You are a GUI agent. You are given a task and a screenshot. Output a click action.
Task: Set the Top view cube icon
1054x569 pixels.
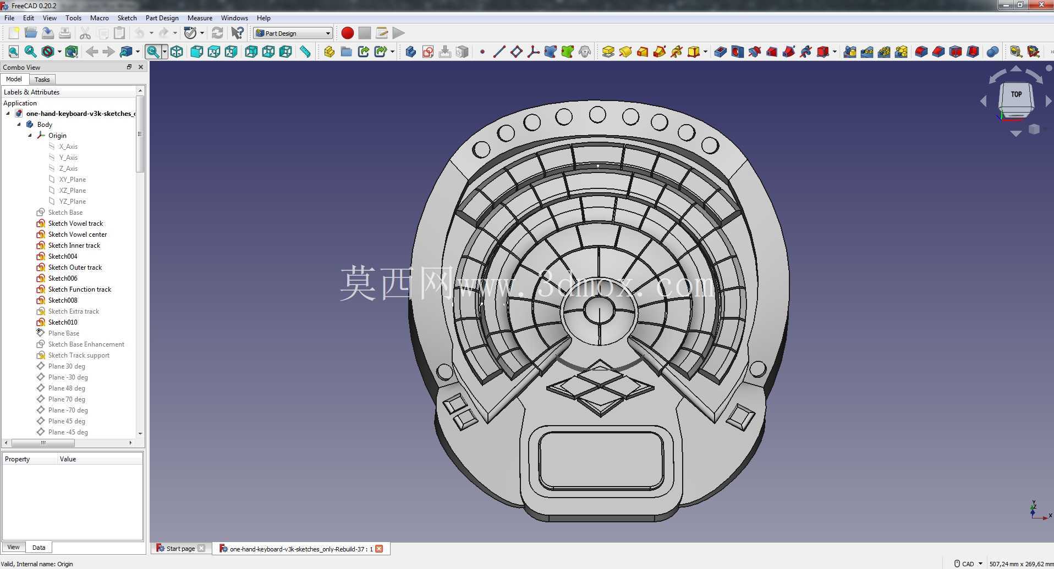tap(213, 52)
